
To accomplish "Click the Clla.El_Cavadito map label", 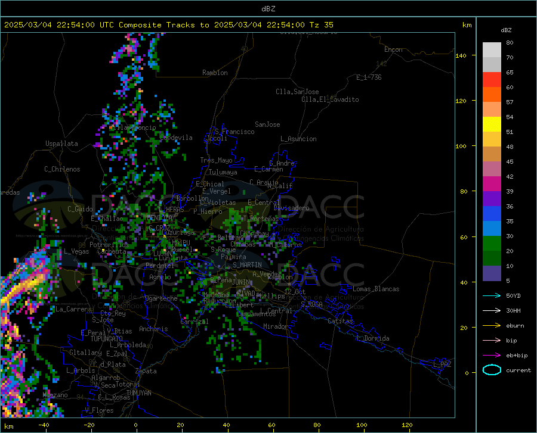I will (330, 99).
